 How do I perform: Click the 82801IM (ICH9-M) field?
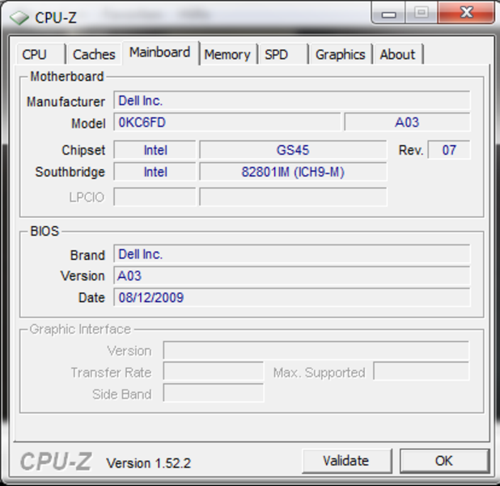click(x=293, y=172)
